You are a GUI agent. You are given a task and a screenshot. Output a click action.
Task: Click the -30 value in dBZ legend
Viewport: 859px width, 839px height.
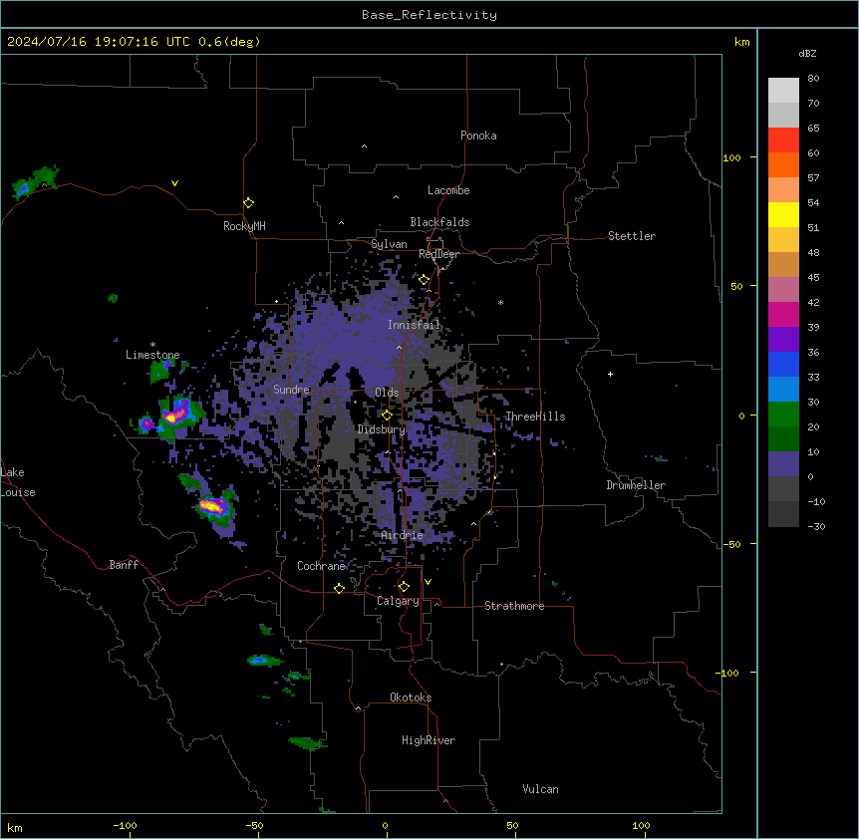[x=816, y=526]
